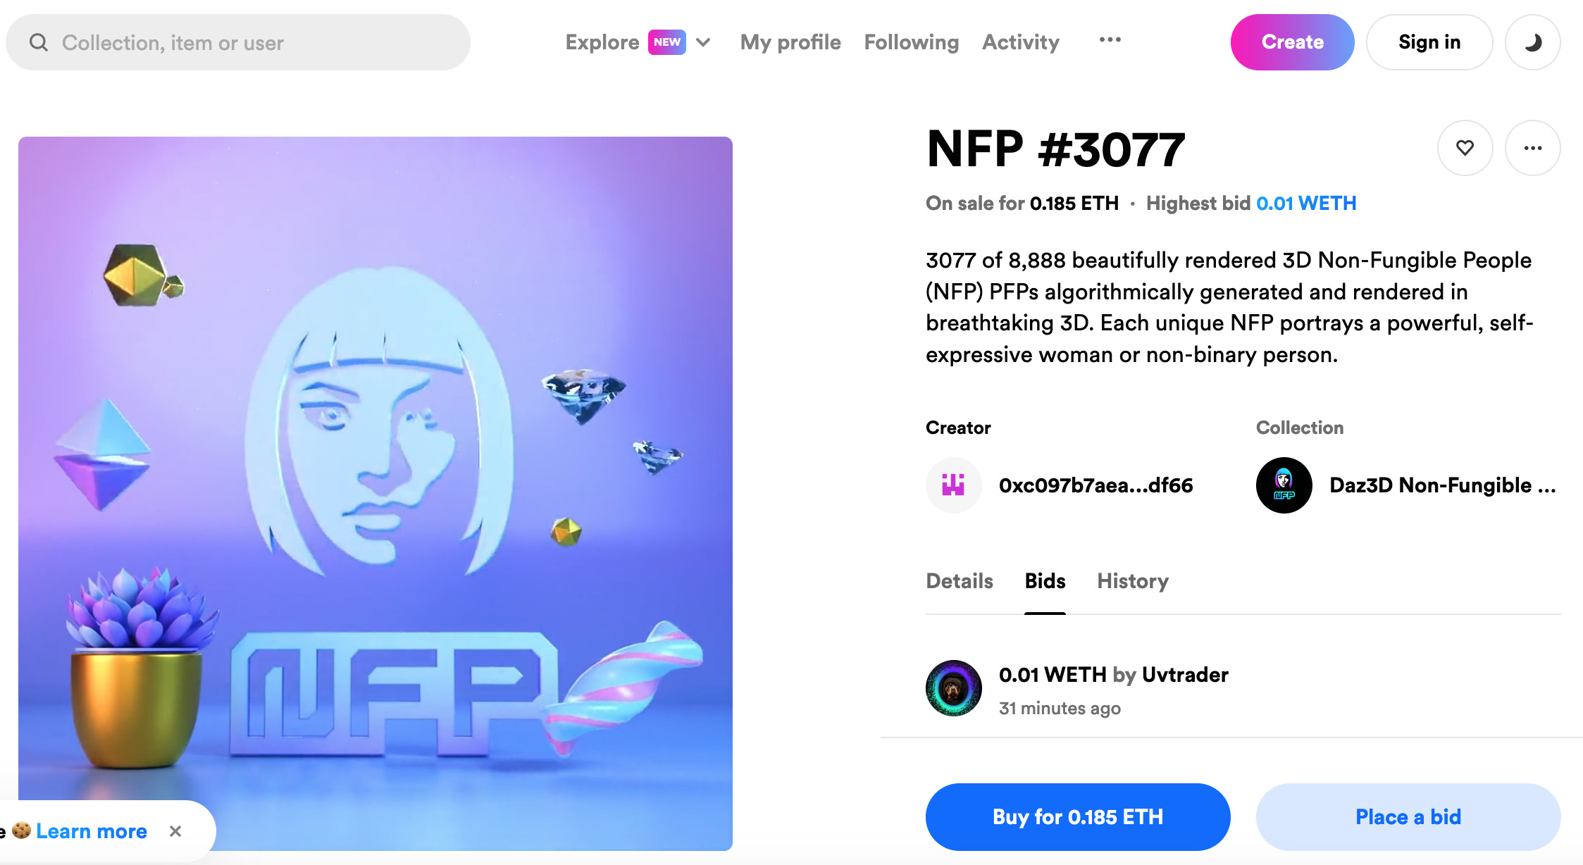This screenshot has width=1583, height=865.
Task: Click the Place a bid button
Action: (x=1408, y=816)
